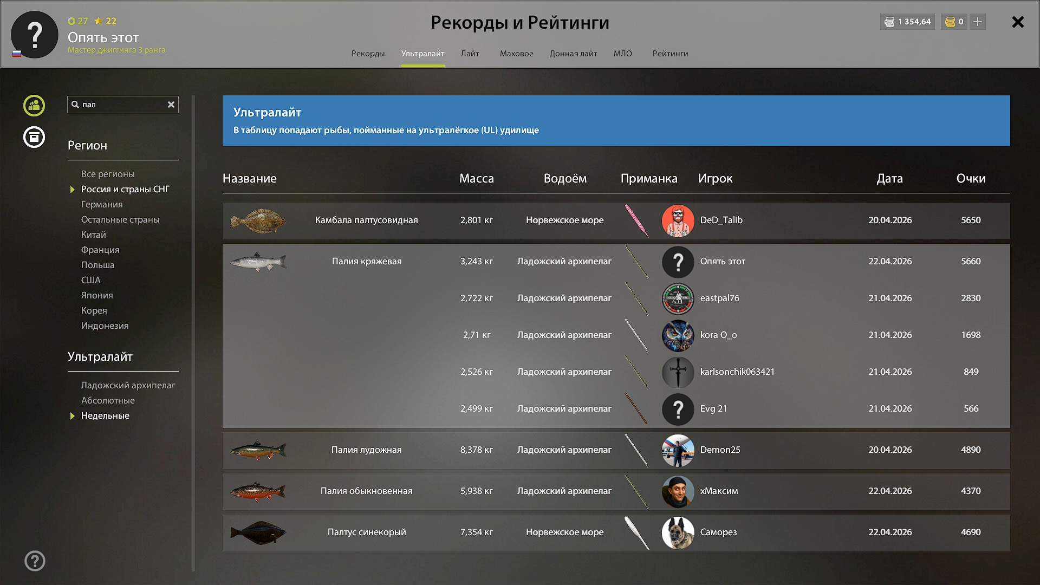Select the Недельные records filter
Image resolution: width=1040 pixels, height=585 pixels.
(x=105, y=415)
